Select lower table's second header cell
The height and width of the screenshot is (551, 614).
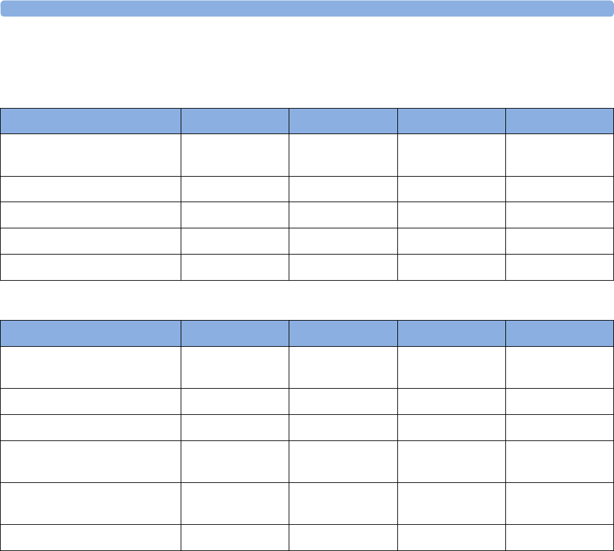[235, 334]
